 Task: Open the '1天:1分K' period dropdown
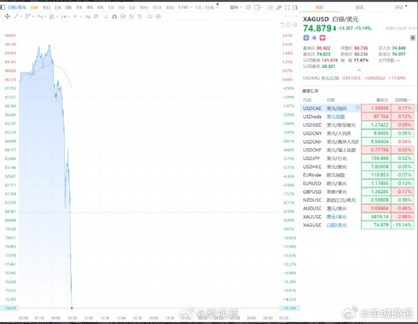coord(207,7)
